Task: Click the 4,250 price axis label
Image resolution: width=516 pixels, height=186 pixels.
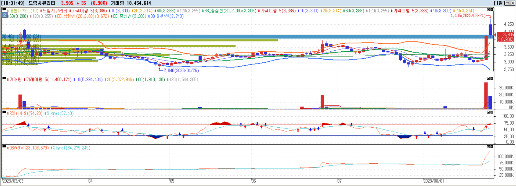Action: click(x=509, y=24)
